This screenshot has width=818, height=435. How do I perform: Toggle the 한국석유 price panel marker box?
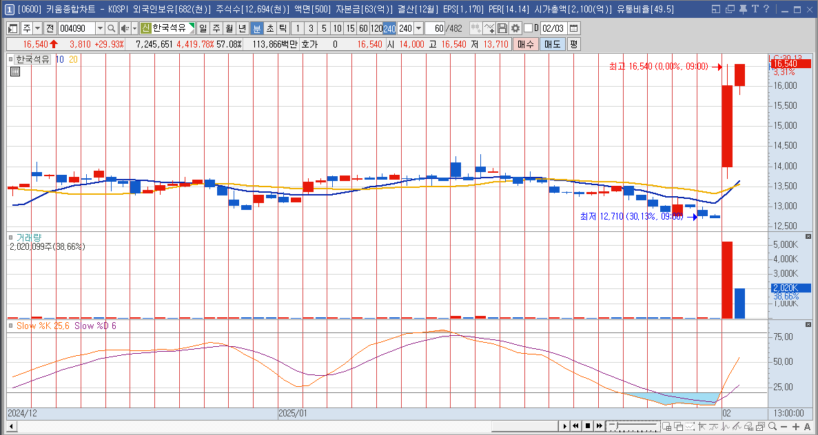pos(10,59)
